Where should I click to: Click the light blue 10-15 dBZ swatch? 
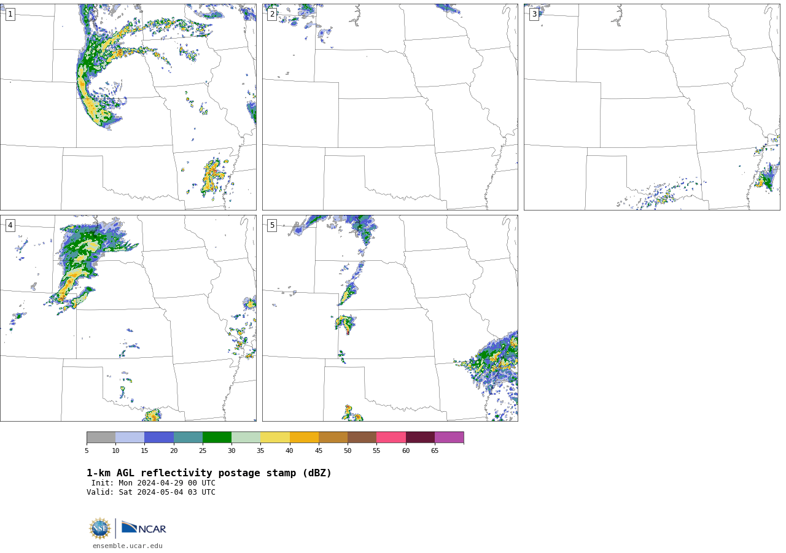click(130, 438)
